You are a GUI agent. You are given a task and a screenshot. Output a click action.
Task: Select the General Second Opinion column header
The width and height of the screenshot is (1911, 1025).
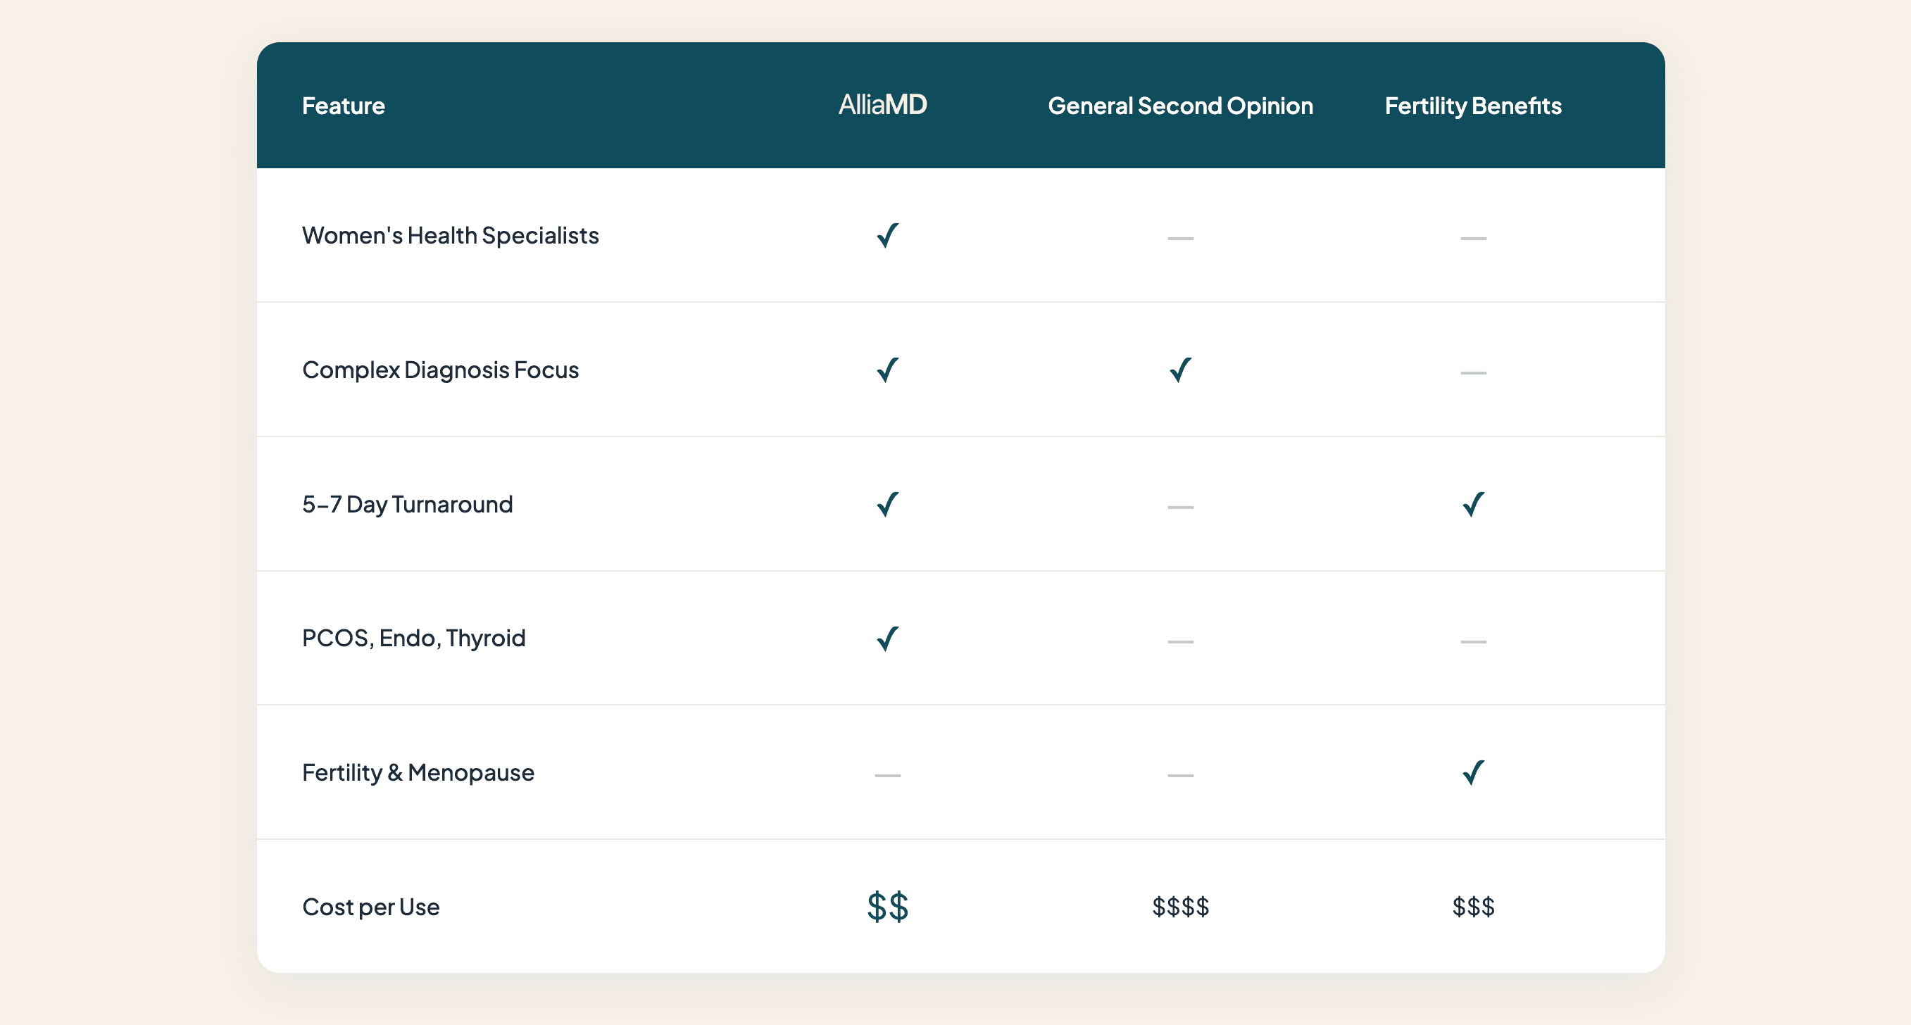pos(1179,106)
